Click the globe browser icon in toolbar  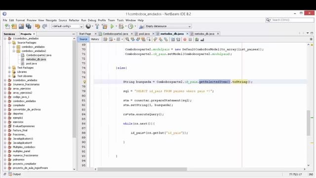[88, 26]
